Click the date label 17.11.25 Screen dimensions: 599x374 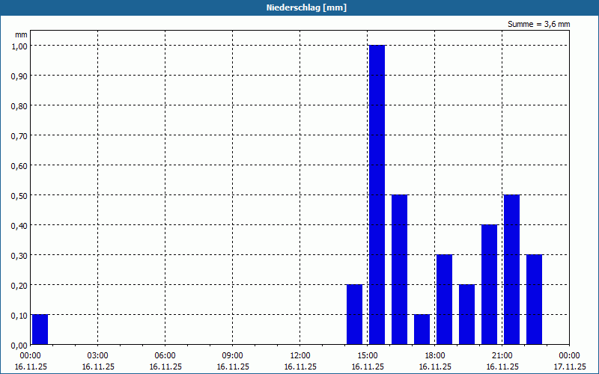click(x=569, y=367)
